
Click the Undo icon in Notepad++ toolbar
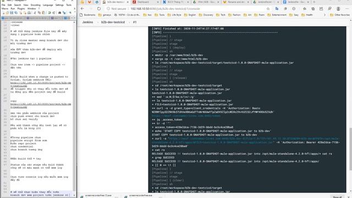50,13
